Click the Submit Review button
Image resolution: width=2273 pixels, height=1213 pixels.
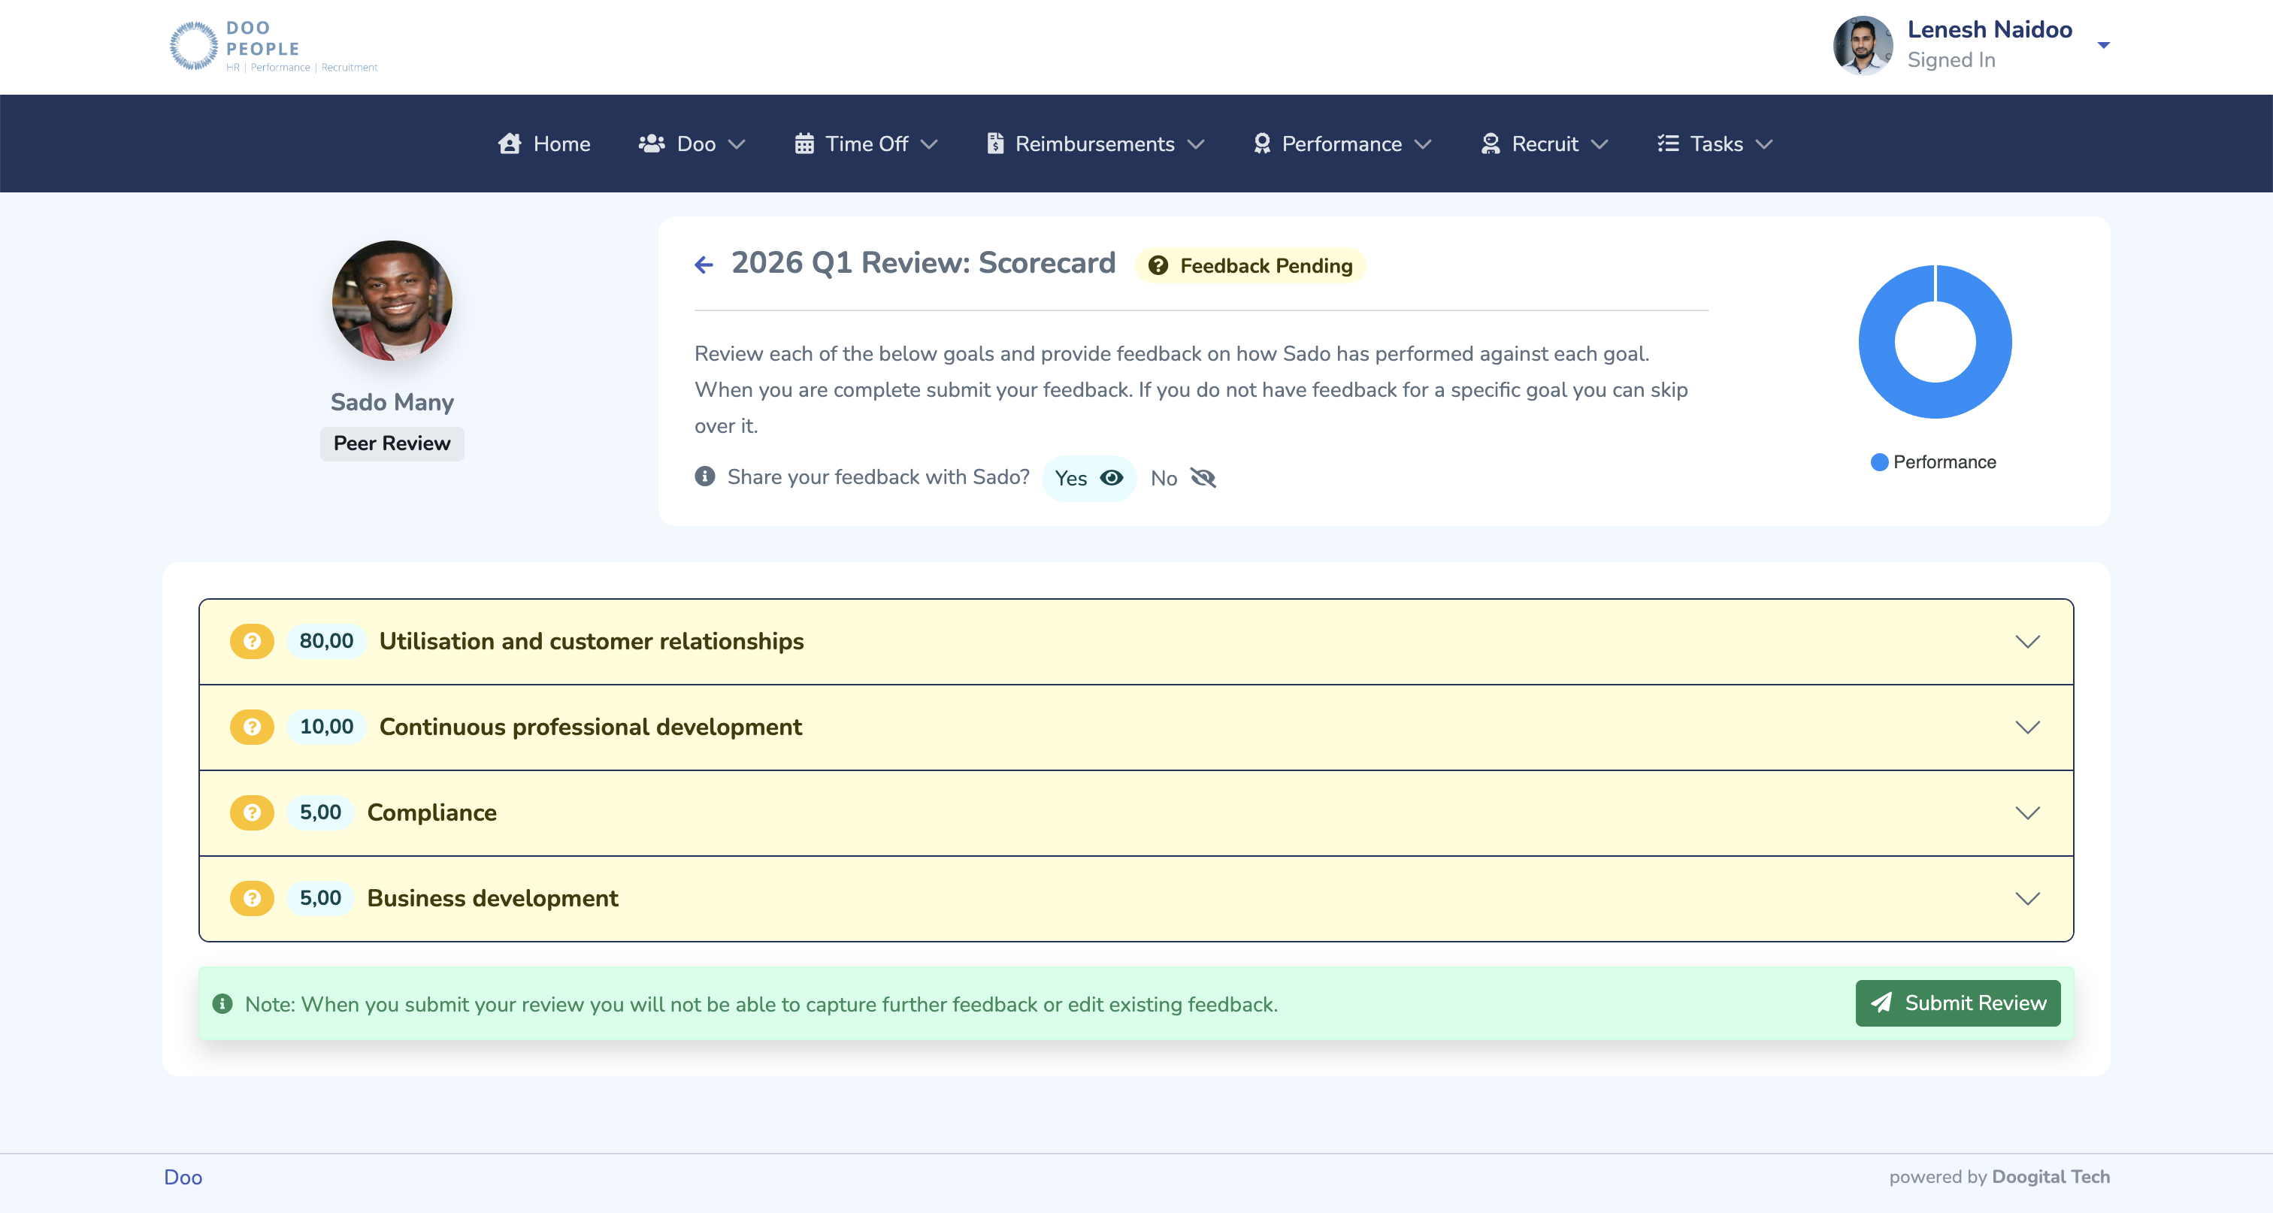point(1957,1003)
